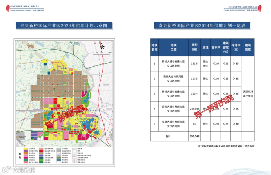Click the 合肥市 label on the map
This screenshot has width=271, height=175.
tap(109, 109)
